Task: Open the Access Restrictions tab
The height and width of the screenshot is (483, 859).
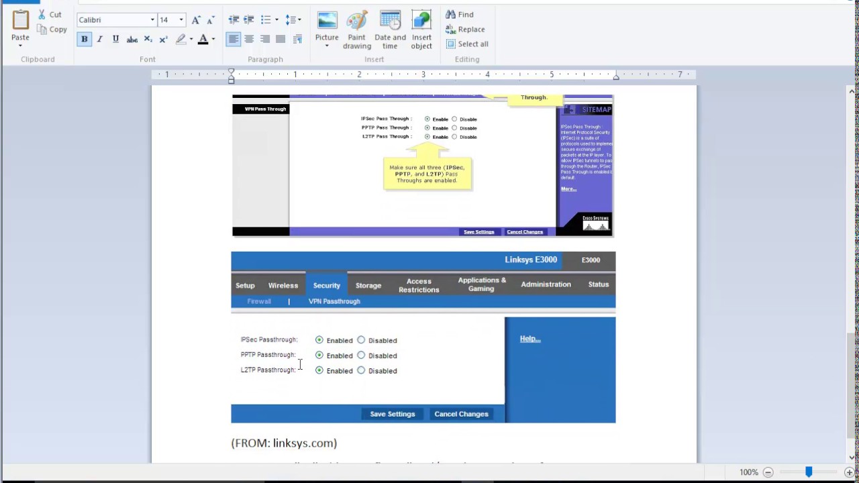Action: [x=419, y=285]
